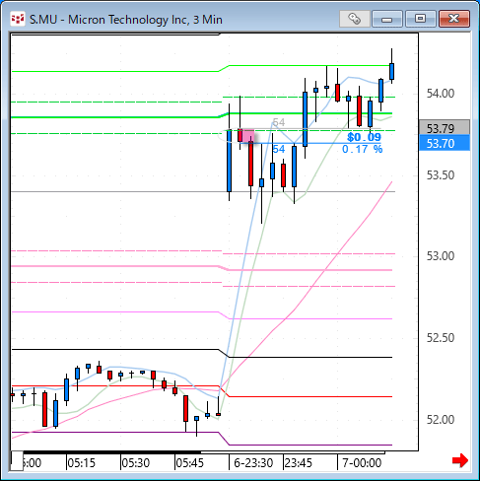Click the 53.70 blue price label
The height and width of the screenshot is (481, 480).
point(445,143)
